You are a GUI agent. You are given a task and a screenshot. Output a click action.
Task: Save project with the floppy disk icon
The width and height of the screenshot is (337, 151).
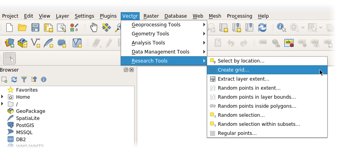click(x=35, y=28)
